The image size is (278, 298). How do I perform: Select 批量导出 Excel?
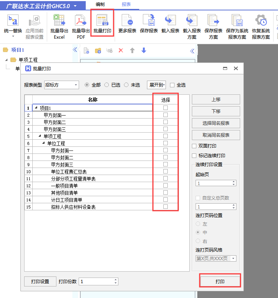59,27
